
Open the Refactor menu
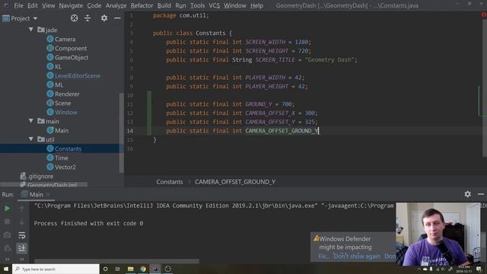142,5
